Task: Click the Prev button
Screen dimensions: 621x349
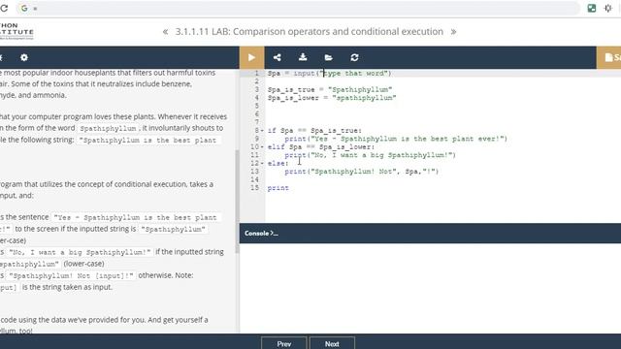Action: click(284, 343)
